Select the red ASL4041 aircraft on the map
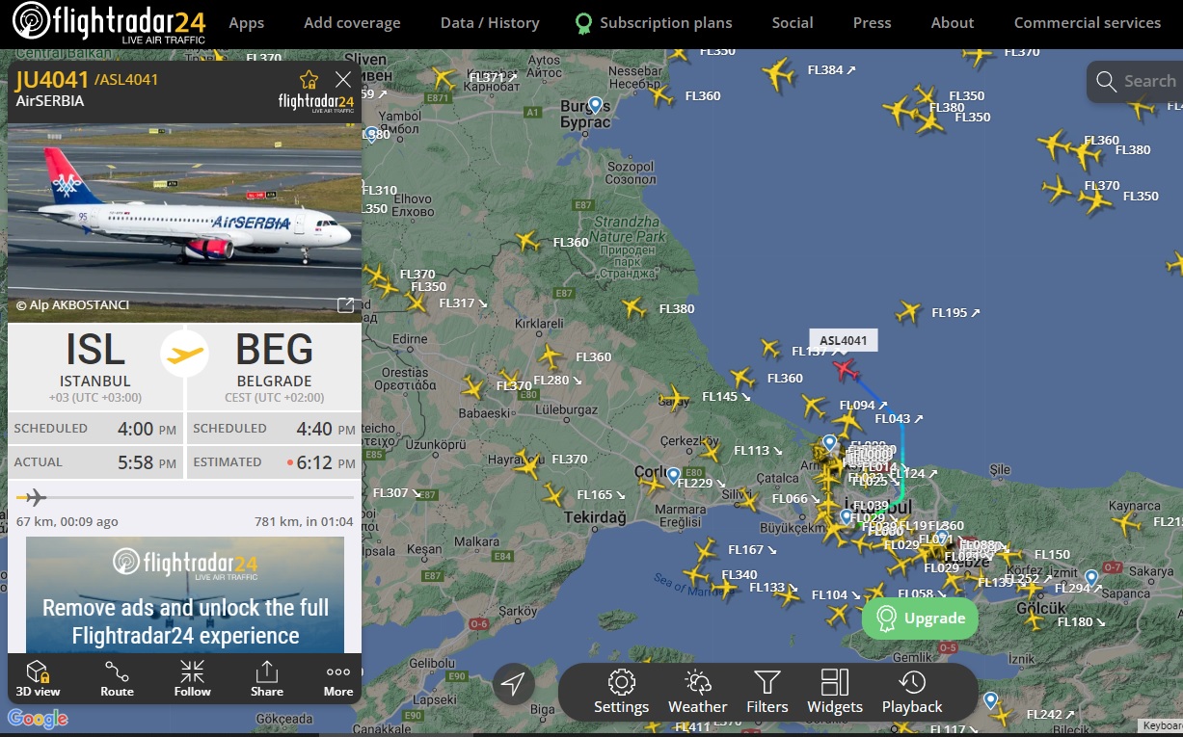 tap(845, 368)
